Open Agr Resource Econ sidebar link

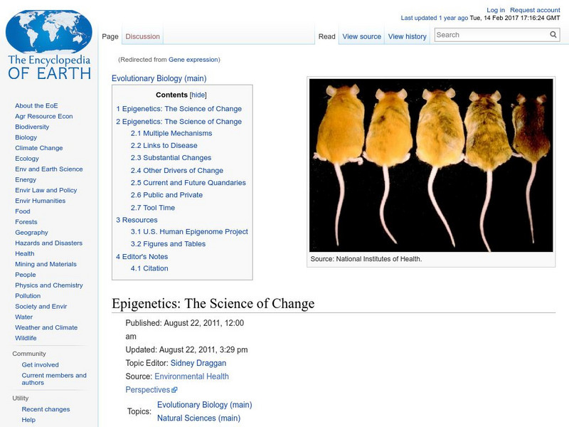pyautogui.click(x=44, y=116)
